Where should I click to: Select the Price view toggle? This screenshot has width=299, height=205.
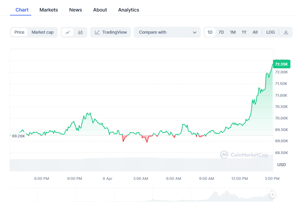[19, 32]
